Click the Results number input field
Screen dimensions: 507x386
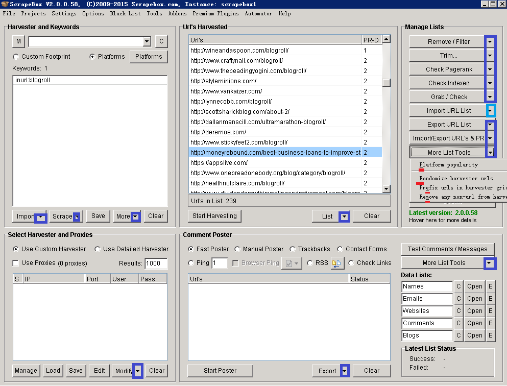156,263
